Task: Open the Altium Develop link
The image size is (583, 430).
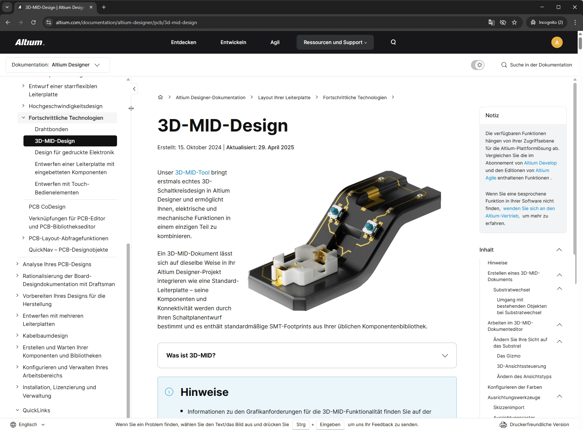Action: pos(540,163)
